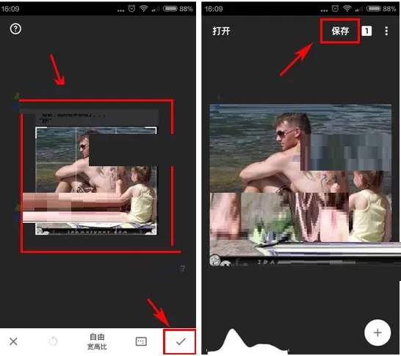The image size is (401, 356).
Task: Tap the histogram graph in the right screen
Action: 248,341
